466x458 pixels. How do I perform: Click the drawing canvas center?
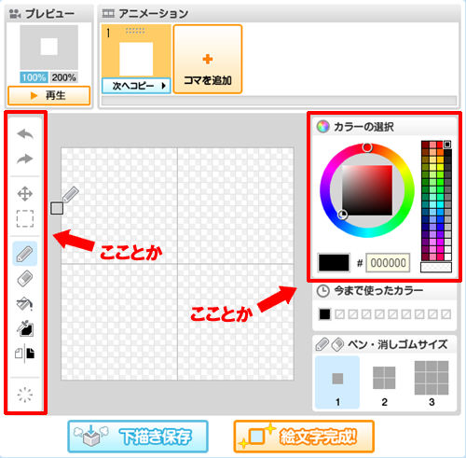click(177, 264)
